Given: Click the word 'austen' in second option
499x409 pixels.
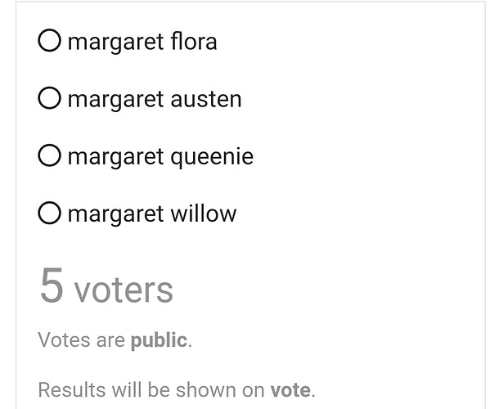Looking at the screenshot, I should coord(206,100).
